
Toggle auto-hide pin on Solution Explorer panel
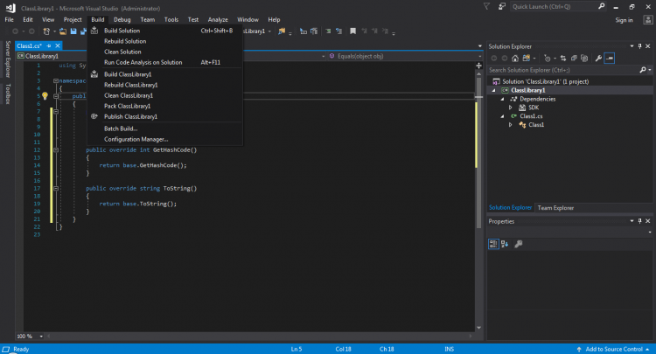[640, 45]
